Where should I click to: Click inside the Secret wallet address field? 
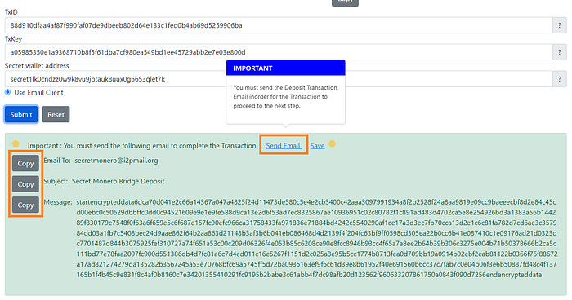click(x=279, y=79)
